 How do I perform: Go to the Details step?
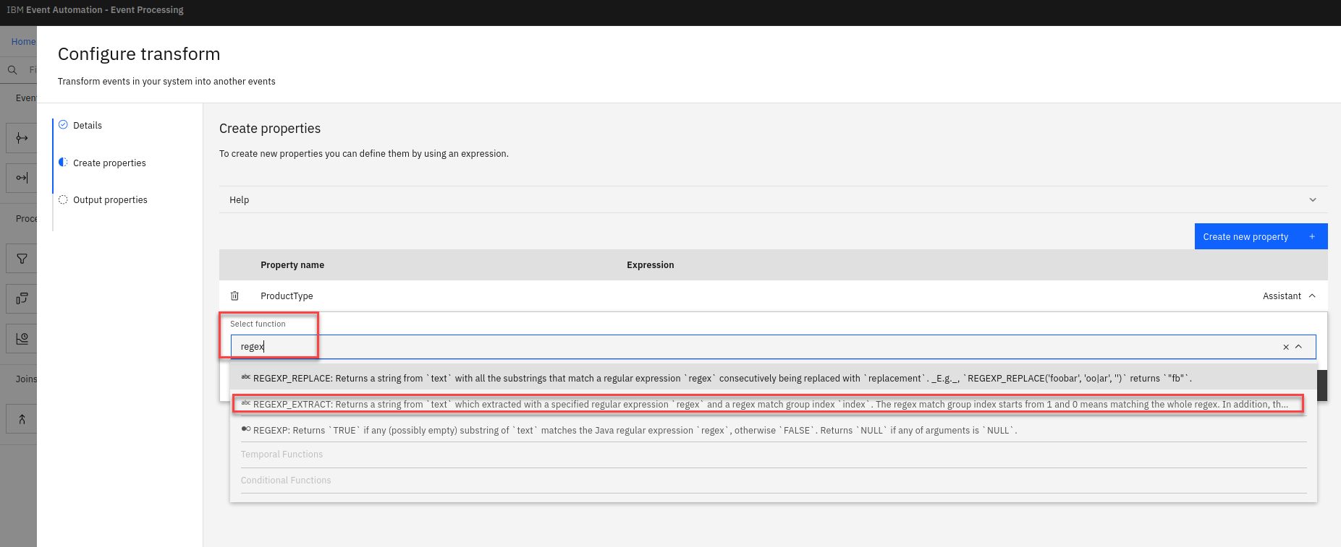point(88,126)
